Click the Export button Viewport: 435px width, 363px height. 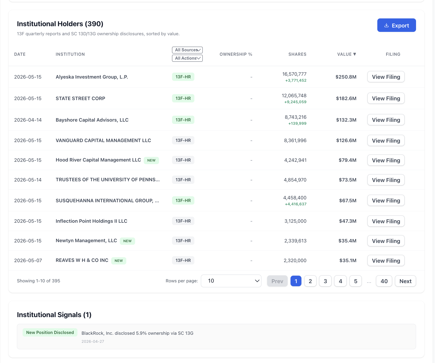pyautogui.click(x=397, y=25)
